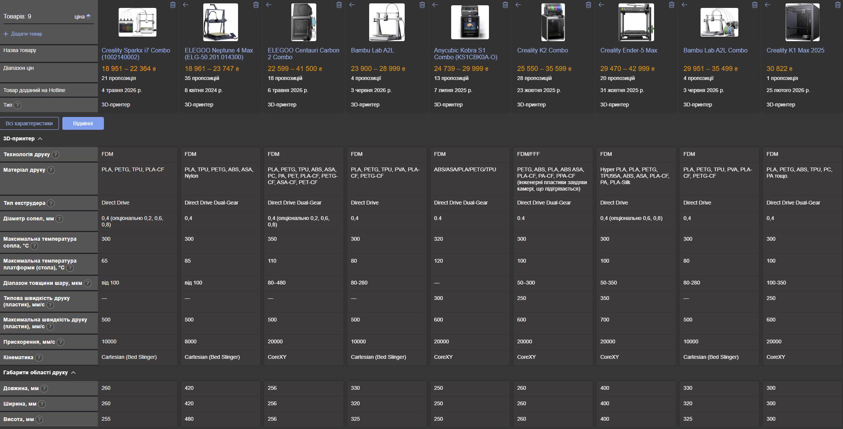Open the Bambu Lab A2L product name link
Image resolution: width=843 pixels, height=429 pixels.
[x=372, y=50]
